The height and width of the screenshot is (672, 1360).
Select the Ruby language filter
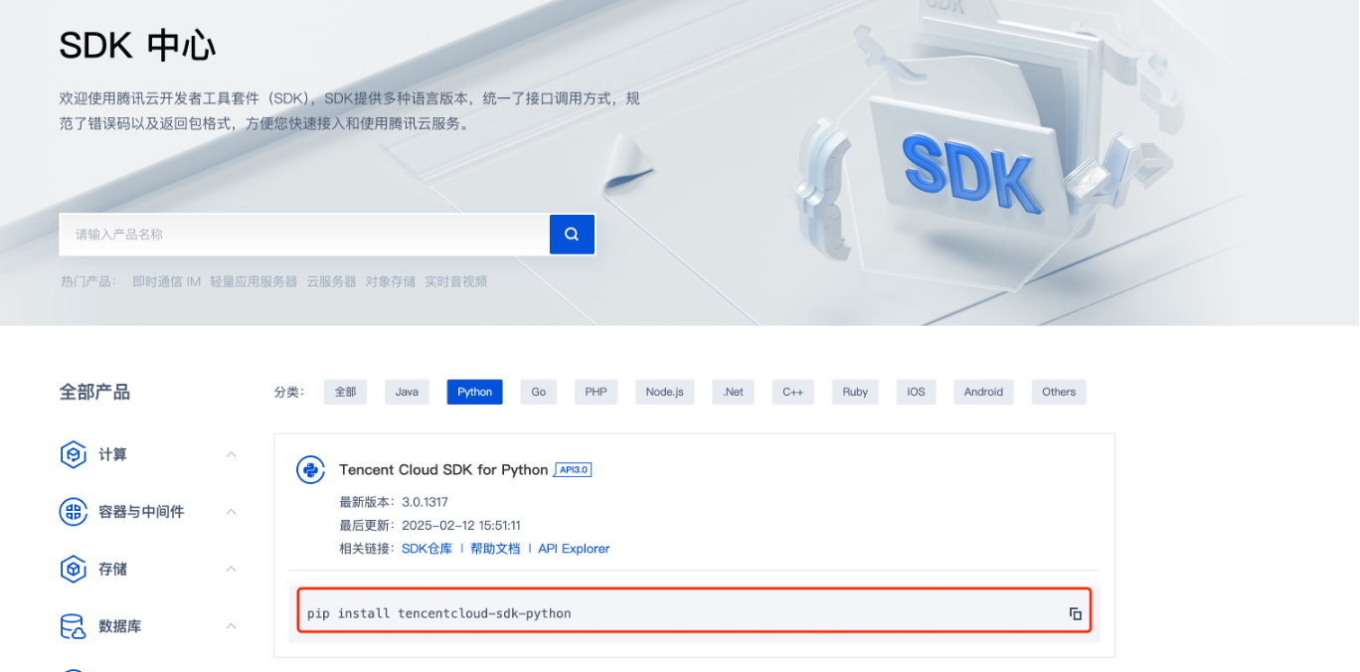[855, 392]
